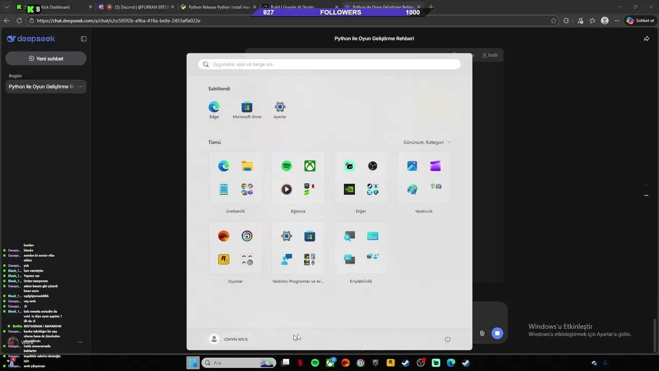Expand remaining apps in Erişilebilirlik folder
Image resolution: width=659 pixels, height=371 pixels.
[373, 256]
